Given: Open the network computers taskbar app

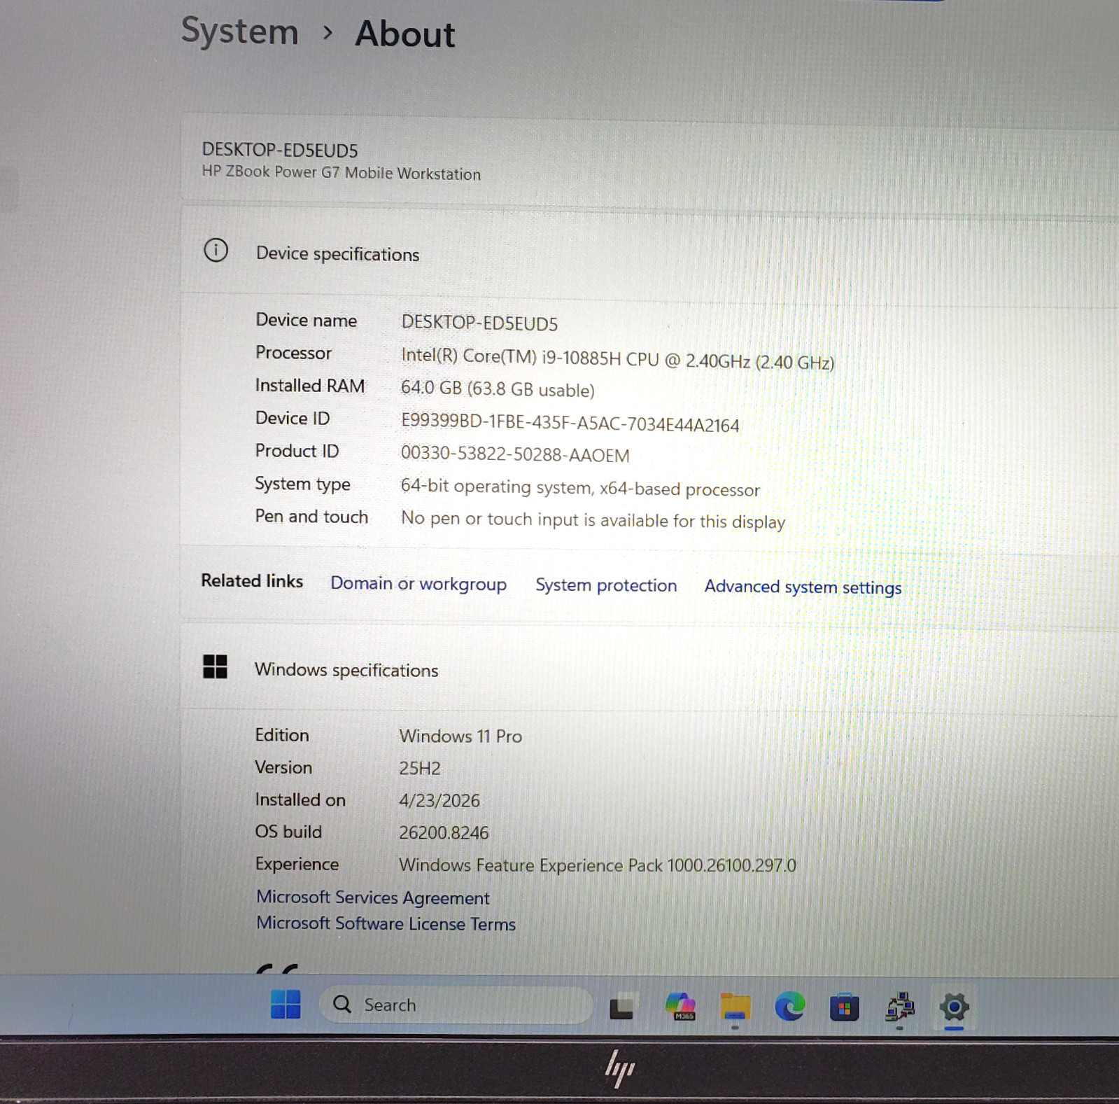Looking at the screenshot, I should [899, 1007].
